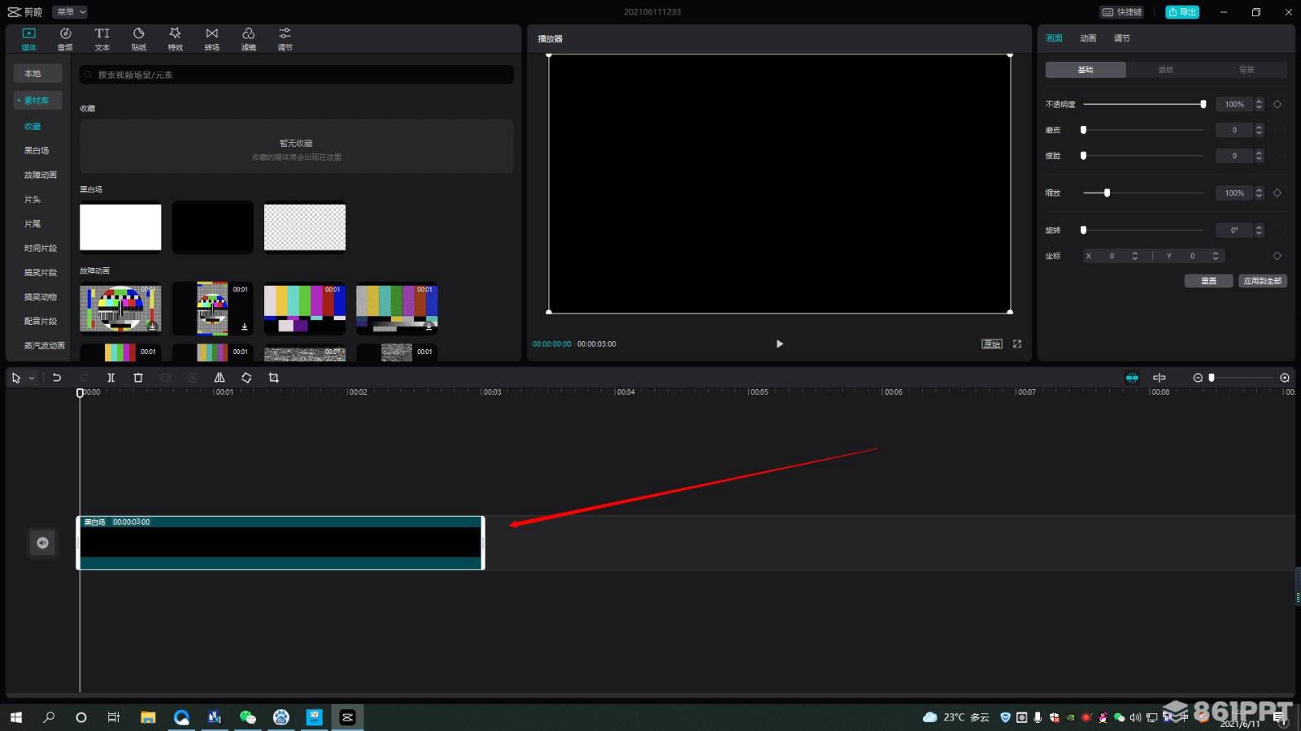The width and height of the screenshot is (1301, 731).
Task: Rotate the selected clip with rotate icon
Action: 246,378
